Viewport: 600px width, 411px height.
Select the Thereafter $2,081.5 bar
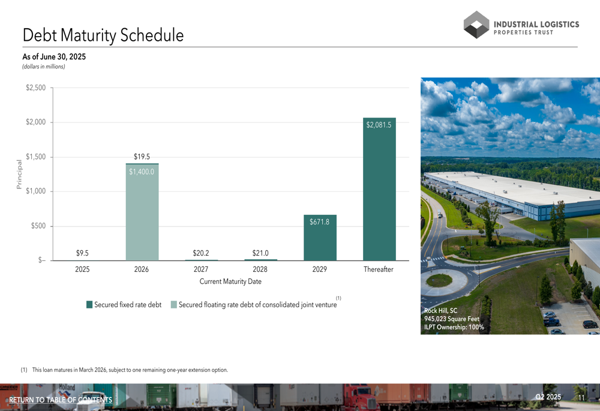click(379, 189)
